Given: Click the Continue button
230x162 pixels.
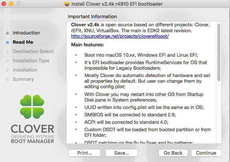Looking at the screenshot, I should pos(206,153).
